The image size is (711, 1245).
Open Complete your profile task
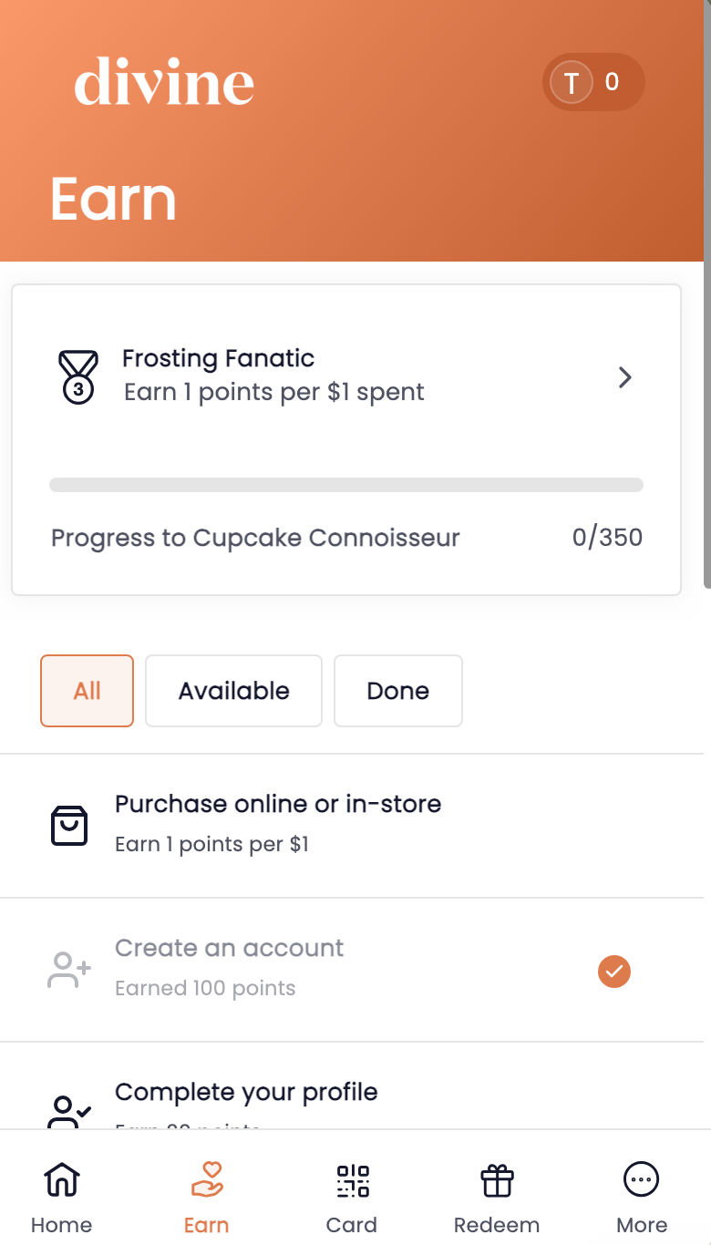352,1086
